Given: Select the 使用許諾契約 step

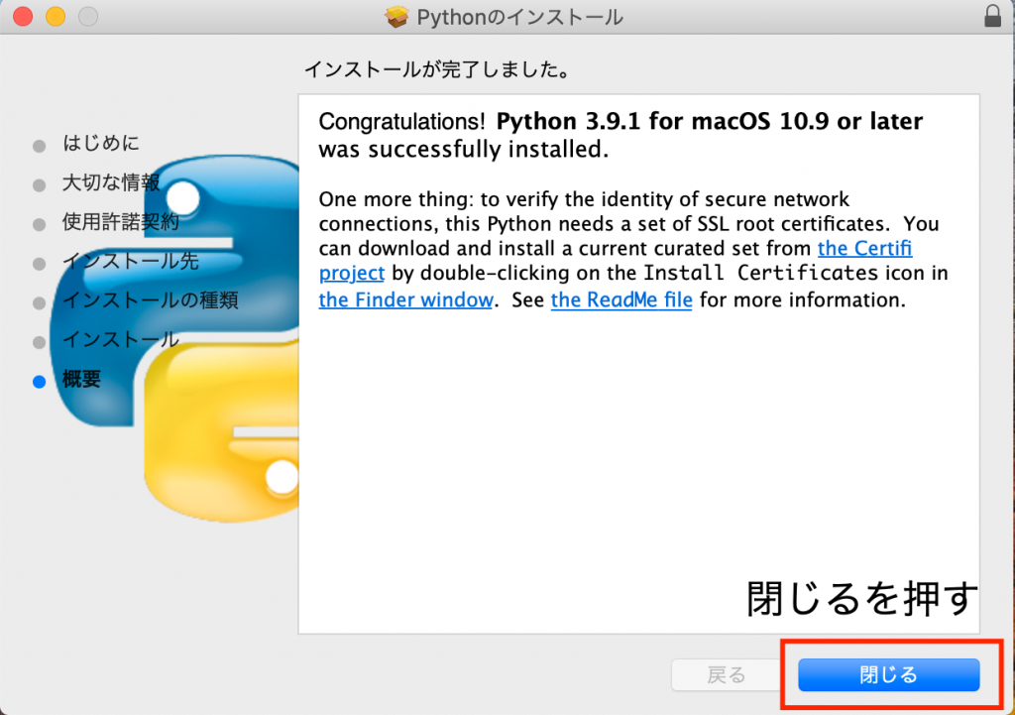Looking at the screenshot, I should point(121,221).
